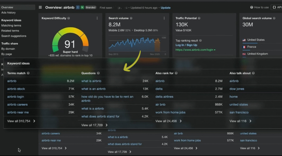
Task: Click the France flag icon
Action: point(244,47)
